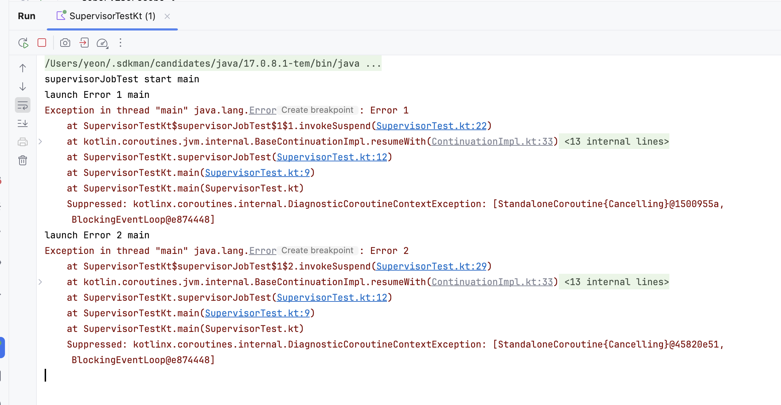
Task: Select the SupervisorTestKt (1) run tab
Action: pyautogui.click(x=112, y=16)
